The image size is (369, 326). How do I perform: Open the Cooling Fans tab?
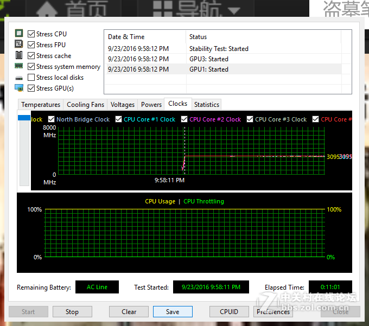pos(85,105)
